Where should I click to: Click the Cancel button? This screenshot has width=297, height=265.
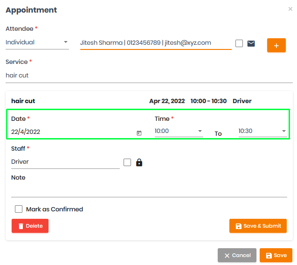(x=237, y=255)
